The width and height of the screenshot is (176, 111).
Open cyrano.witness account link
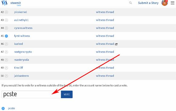click(23, 28)
